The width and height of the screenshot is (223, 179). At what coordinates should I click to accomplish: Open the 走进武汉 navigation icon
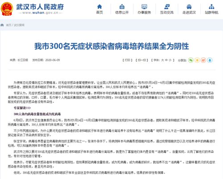(189, 7)
